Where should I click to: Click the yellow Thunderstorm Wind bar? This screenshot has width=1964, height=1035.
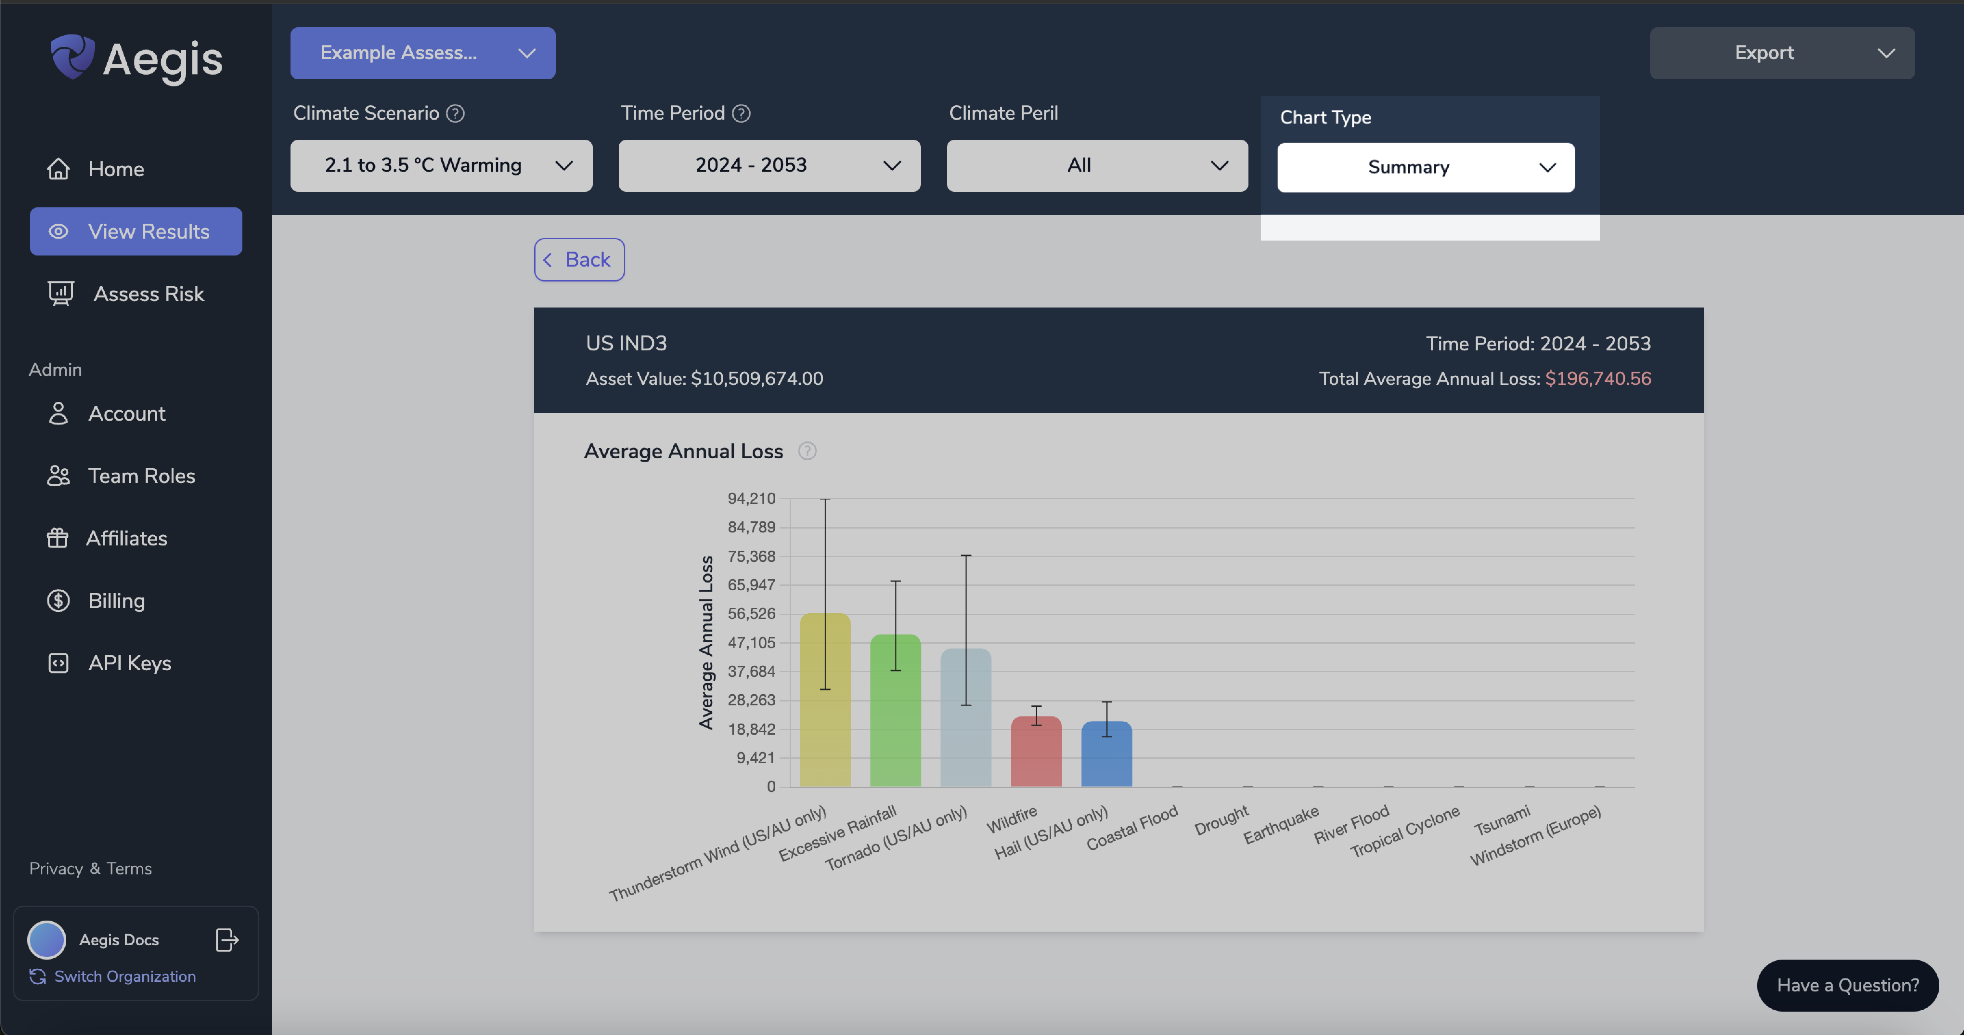(x=825, y=700)
